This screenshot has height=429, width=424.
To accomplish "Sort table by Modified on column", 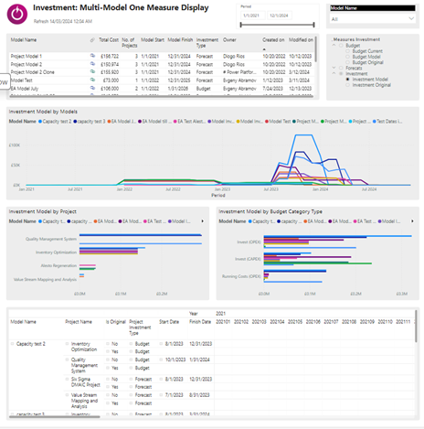I will click(x=301, y=40).
